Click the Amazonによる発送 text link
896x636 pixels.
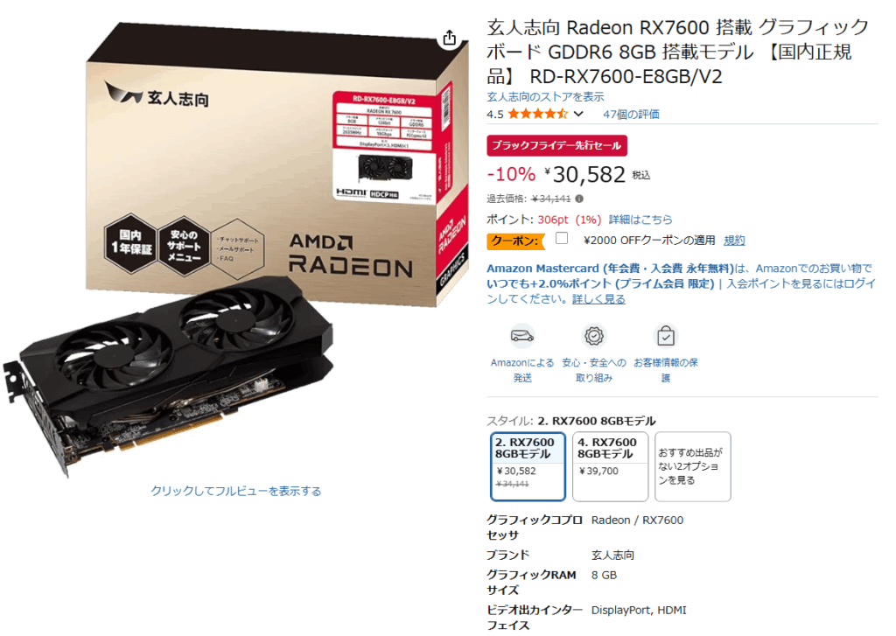coord(522,370)
